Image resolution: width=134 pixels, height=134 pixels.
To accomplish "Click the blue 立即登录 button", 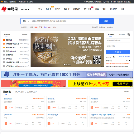I will pyautogui.click(x=118, y=52).
